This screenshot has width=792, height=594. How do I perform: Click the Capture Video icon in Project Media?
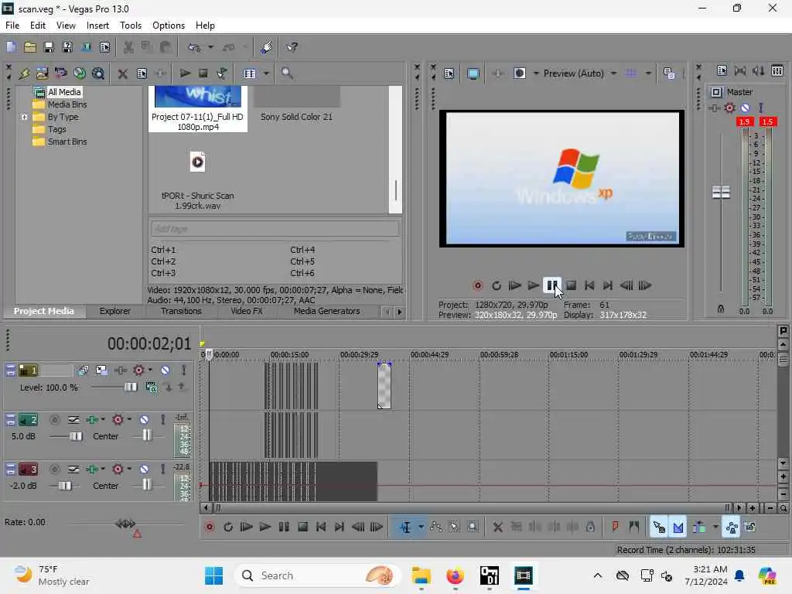[x=60, y=73]
